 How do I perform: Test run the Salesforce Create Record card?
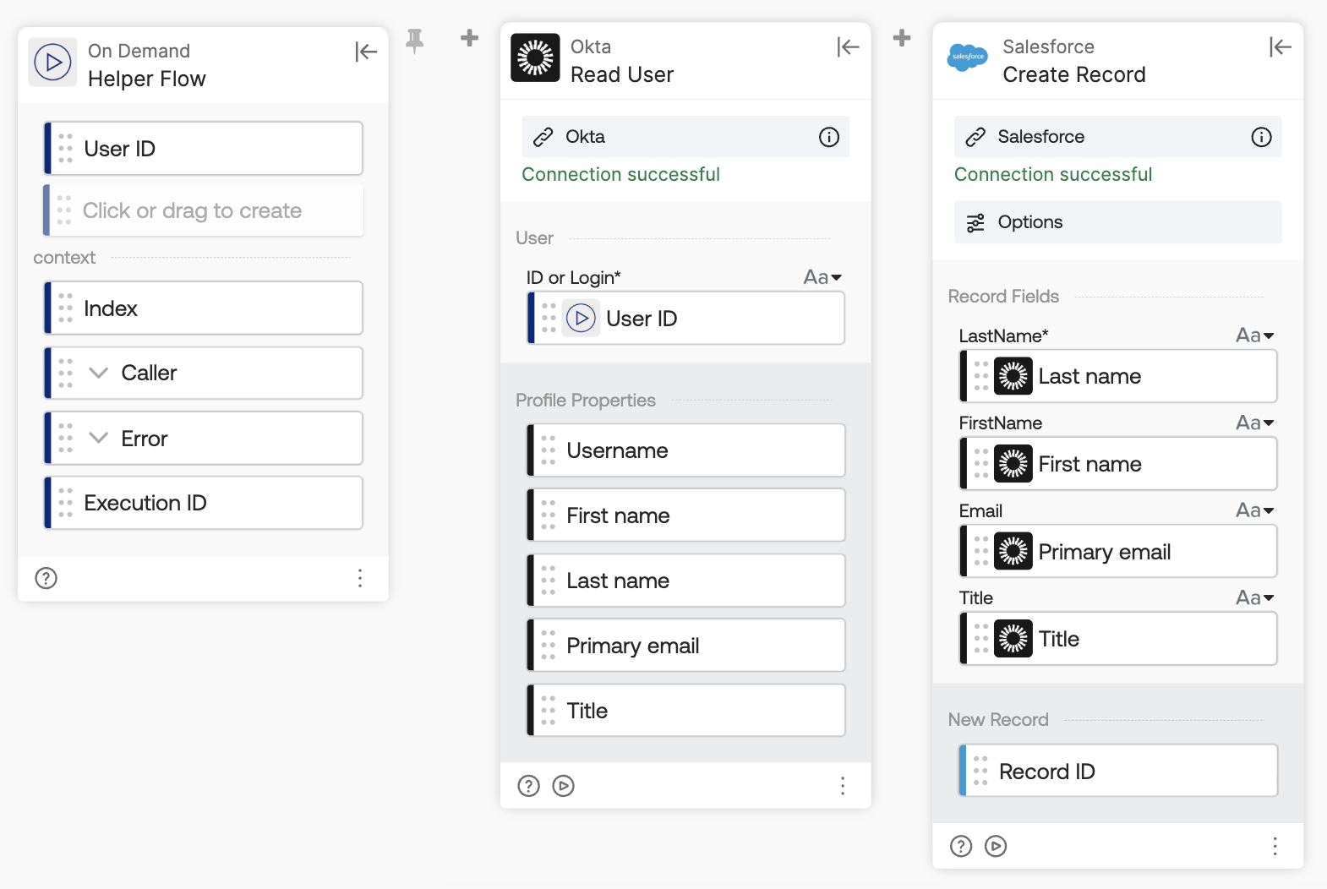click(996, 846)
